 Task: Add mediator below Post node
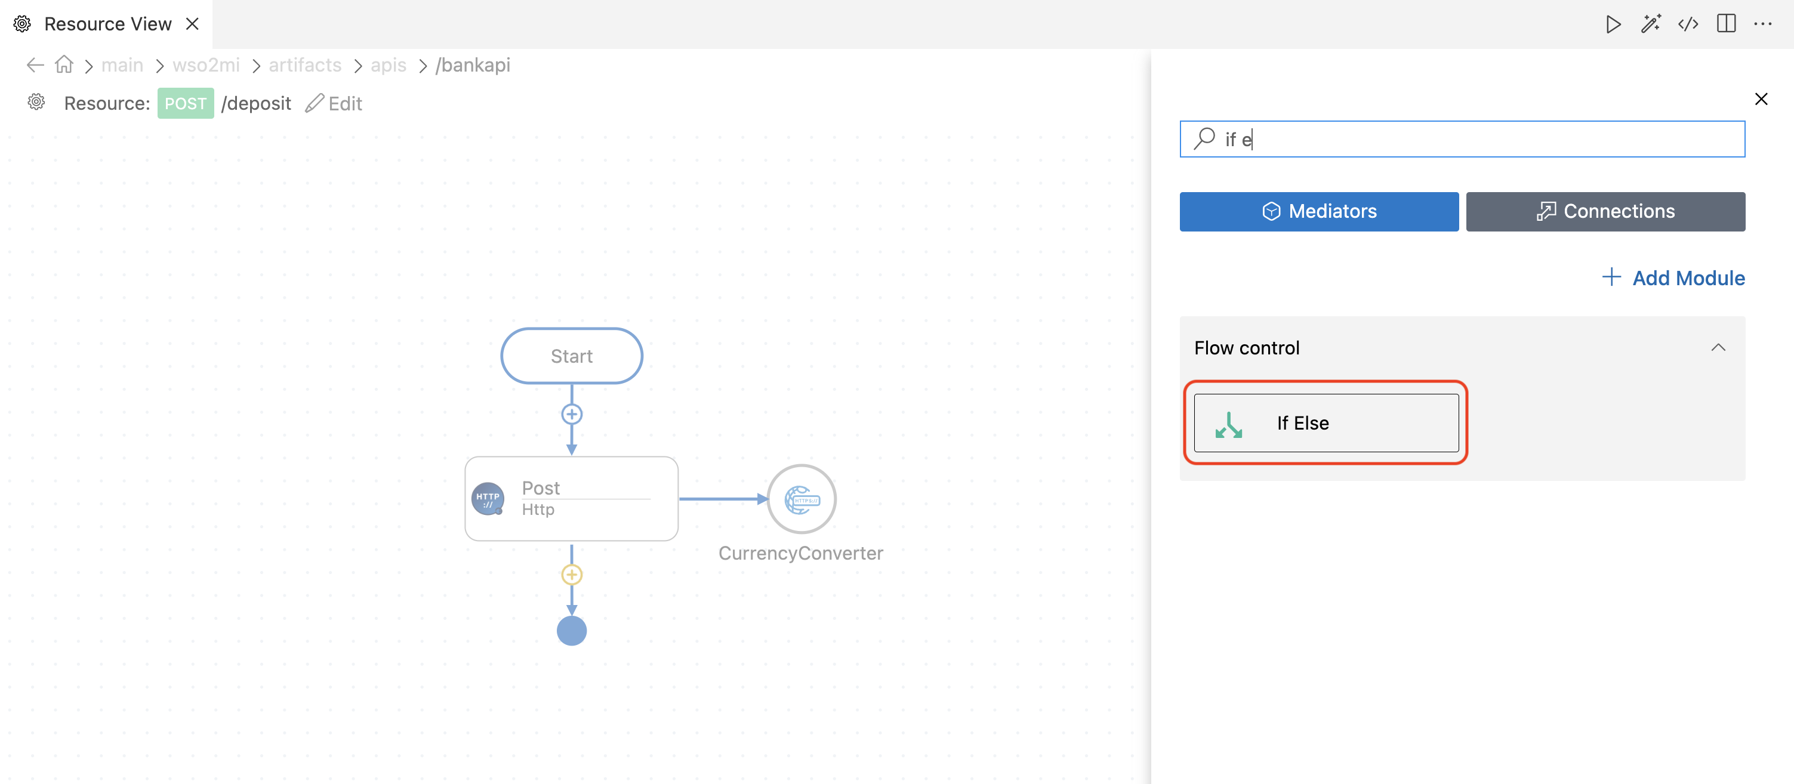571,575
